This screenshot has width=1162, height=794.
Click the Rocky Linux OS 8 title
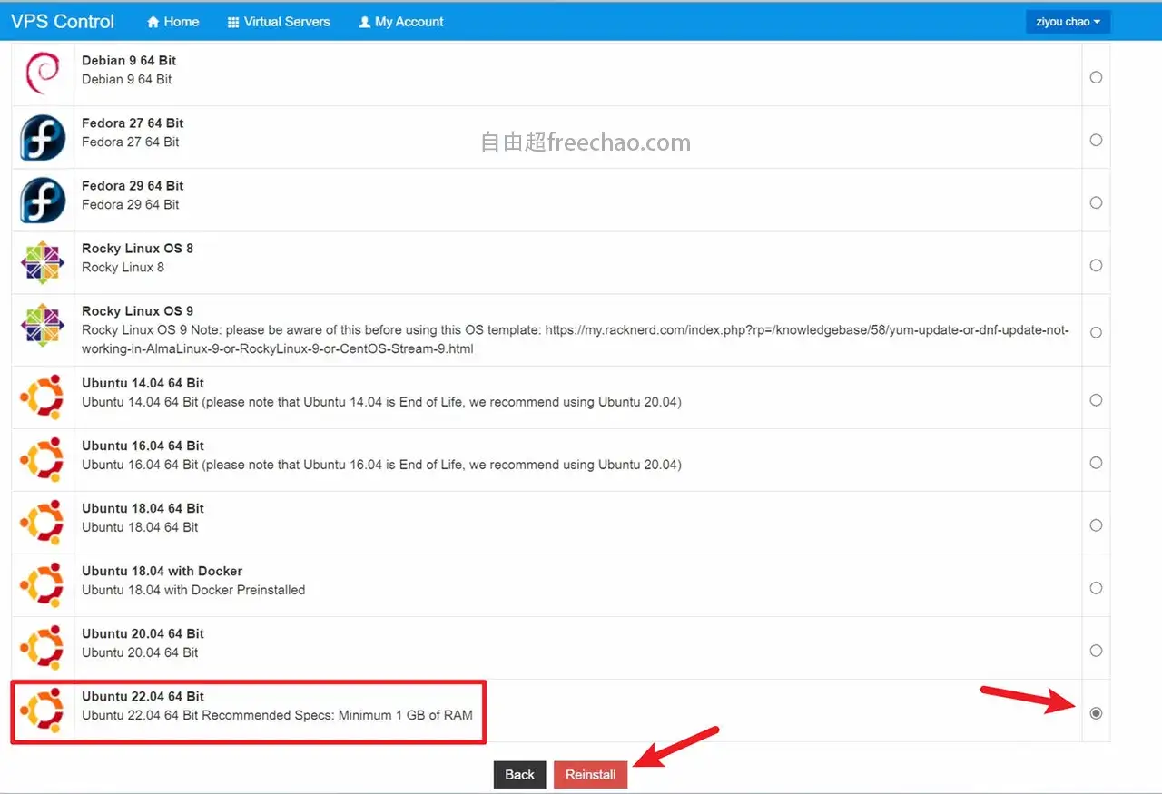[137, 248]
